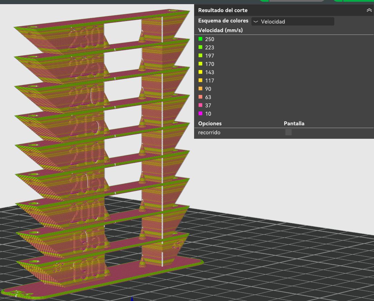Select the 223 mm/s legend swatch
The image size is (374, 301).
click(x=201, y=47)
